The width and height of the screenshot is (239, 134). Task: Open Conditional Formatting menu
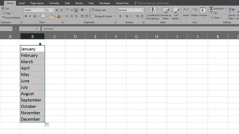coord(153,13)
